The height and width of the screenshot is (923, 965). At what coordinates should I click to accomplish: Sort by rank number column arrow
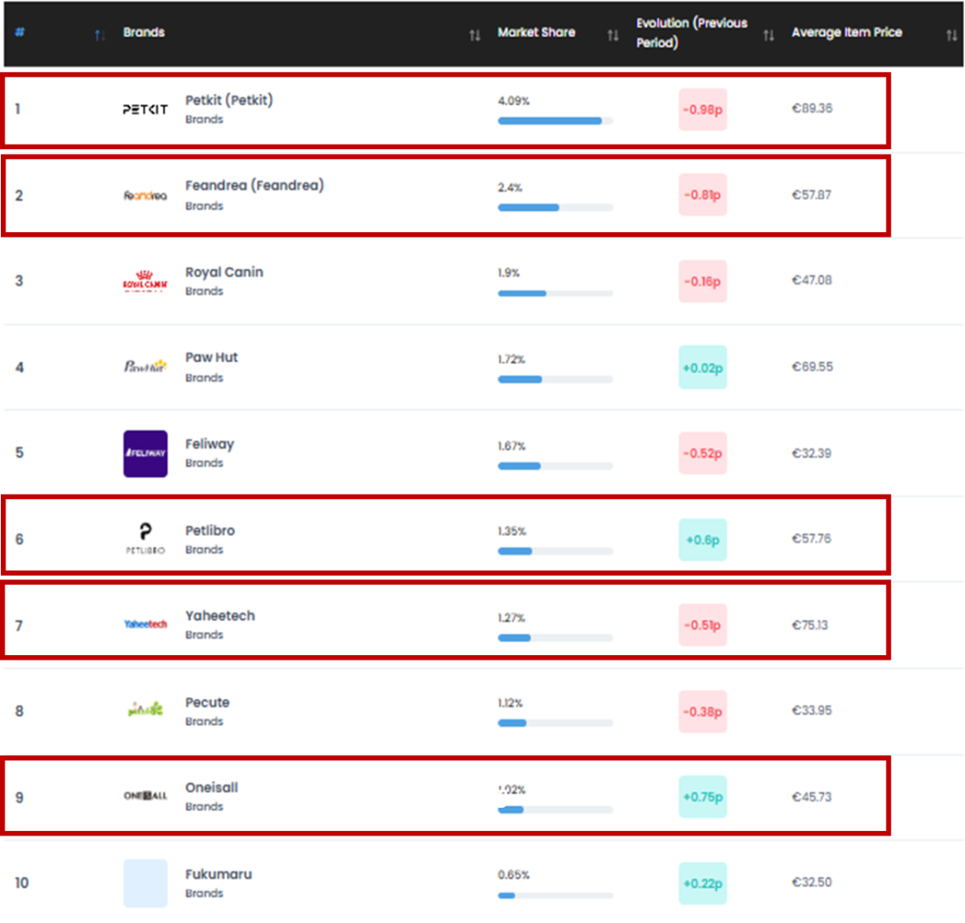[x=98, y=36]
